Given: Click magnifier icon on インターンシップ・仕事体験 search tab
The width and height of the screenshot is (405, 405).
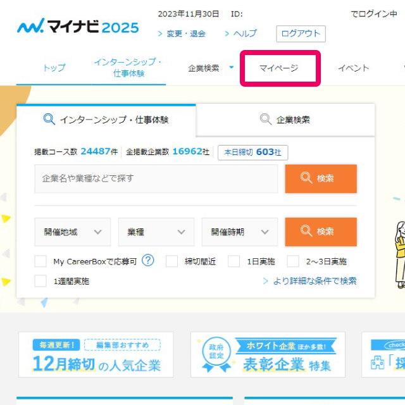Looking at the screenshot, I should (49, 119).
